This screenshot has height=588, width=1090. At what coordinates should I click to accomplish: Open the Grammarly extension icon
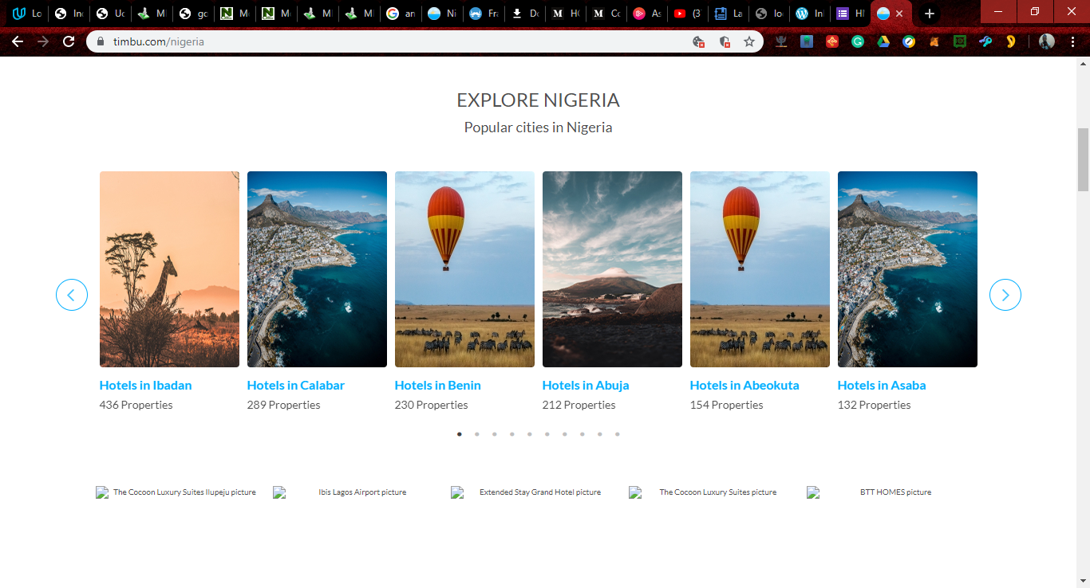click(858, 41)
